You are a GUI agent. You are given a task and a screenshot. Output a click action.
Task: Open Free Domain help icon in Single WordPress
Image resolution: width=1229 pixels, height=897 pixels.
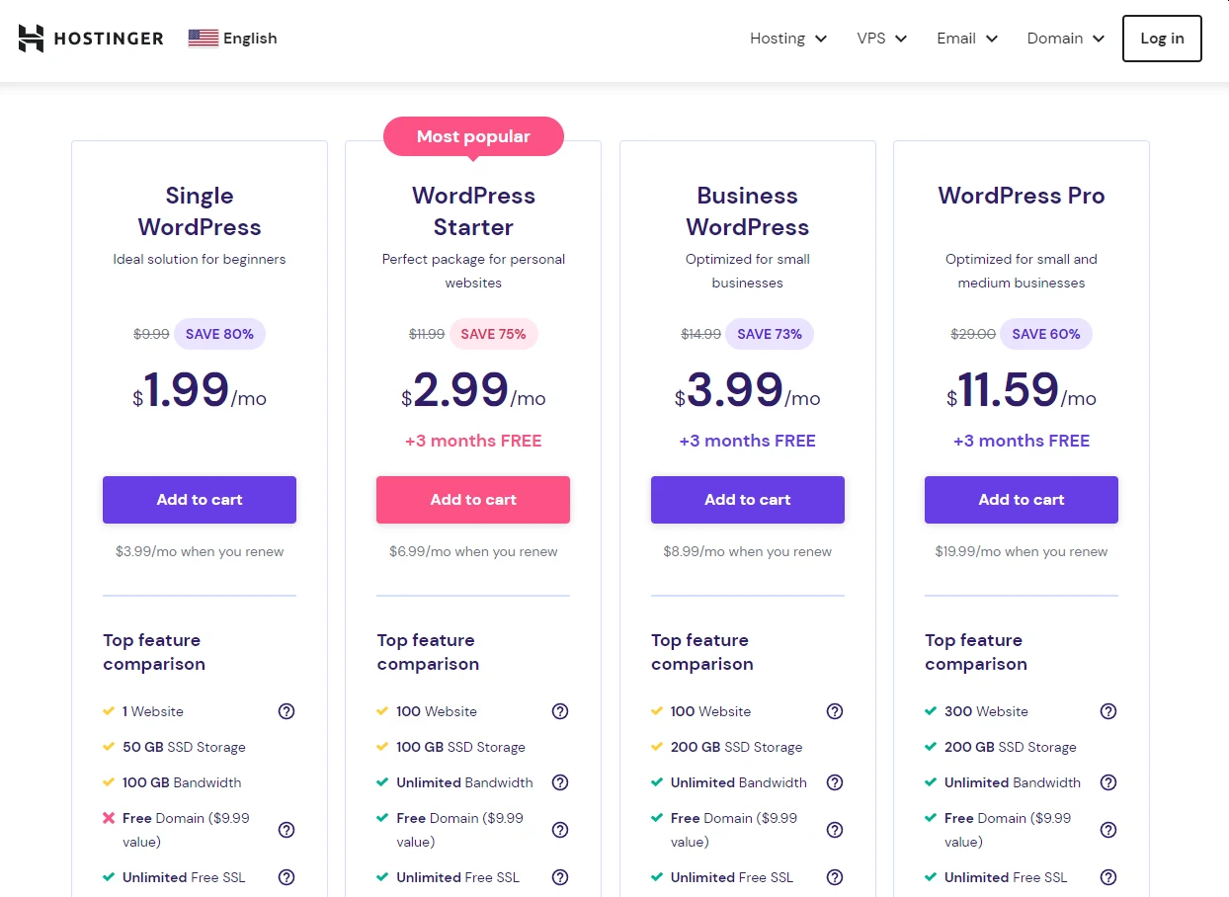(x=287, y=830)
